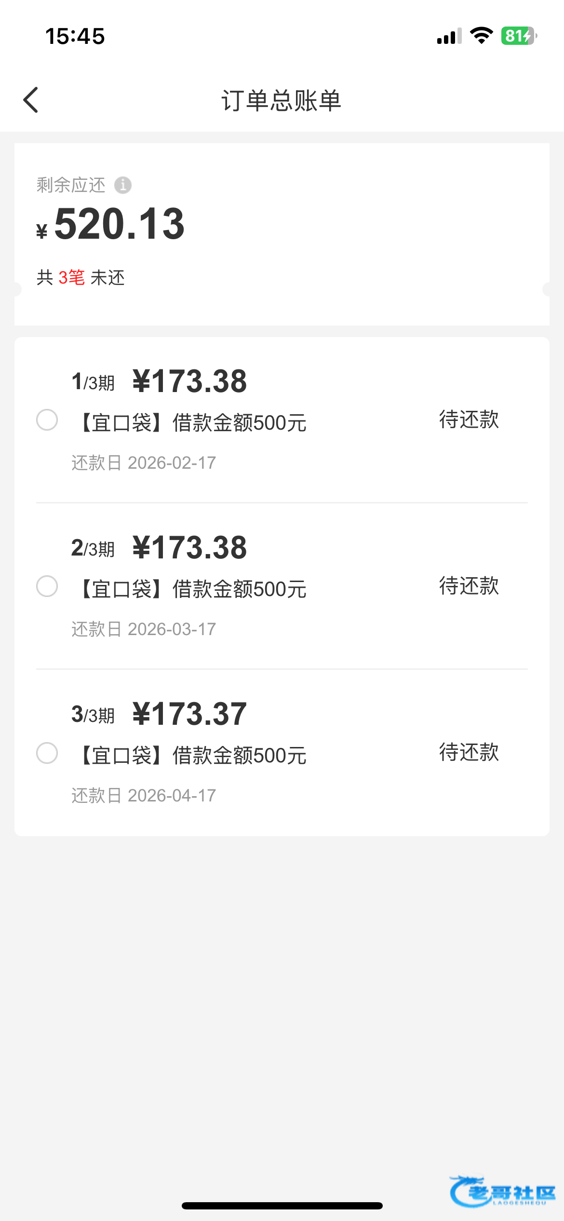The width and height of the screenshot is (564, 1221).
Task: Tap 待还款 status for the 2026-02-17 installment
Action: click(x=469, y=420)
